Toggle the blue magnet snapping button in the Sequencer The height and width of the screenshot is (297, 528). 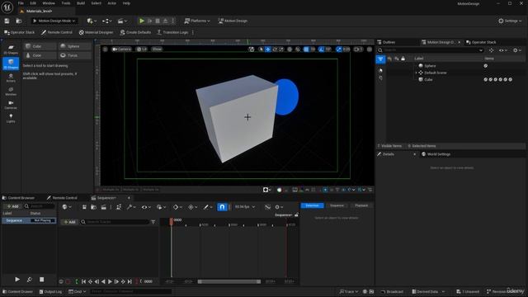(x=222, y=207)
